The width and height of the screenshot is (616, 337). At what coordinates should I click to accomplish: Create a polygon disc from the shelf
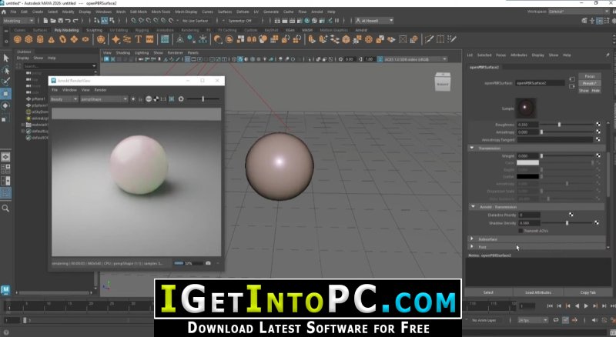point(85,39)
